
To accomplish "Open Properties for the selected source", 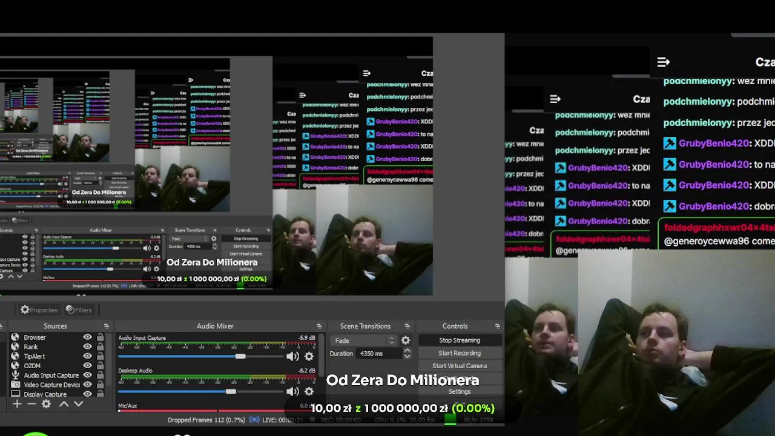I will [x=39, y=310].
